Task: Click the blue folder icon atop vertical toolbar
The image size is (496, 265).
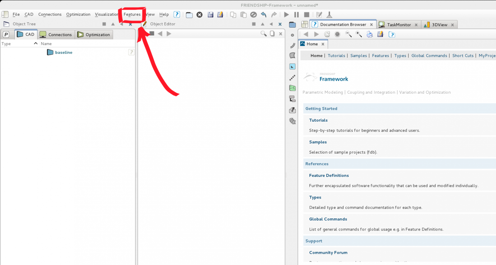Action: pos(292,25)
